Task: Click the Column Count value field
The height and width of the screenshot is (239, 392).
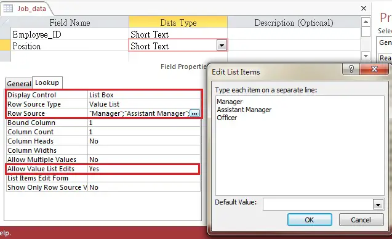Action: click(x=144, y=132)
